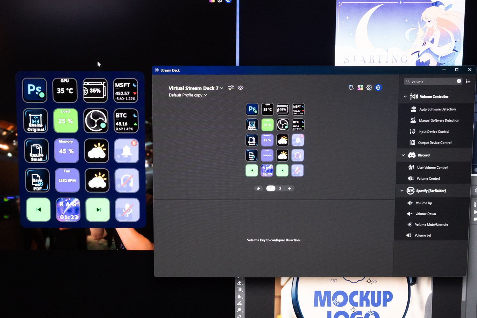Screen dimensions: 477x318
Task: Open Stream Deck preferences gear
Action: point(369,87)
